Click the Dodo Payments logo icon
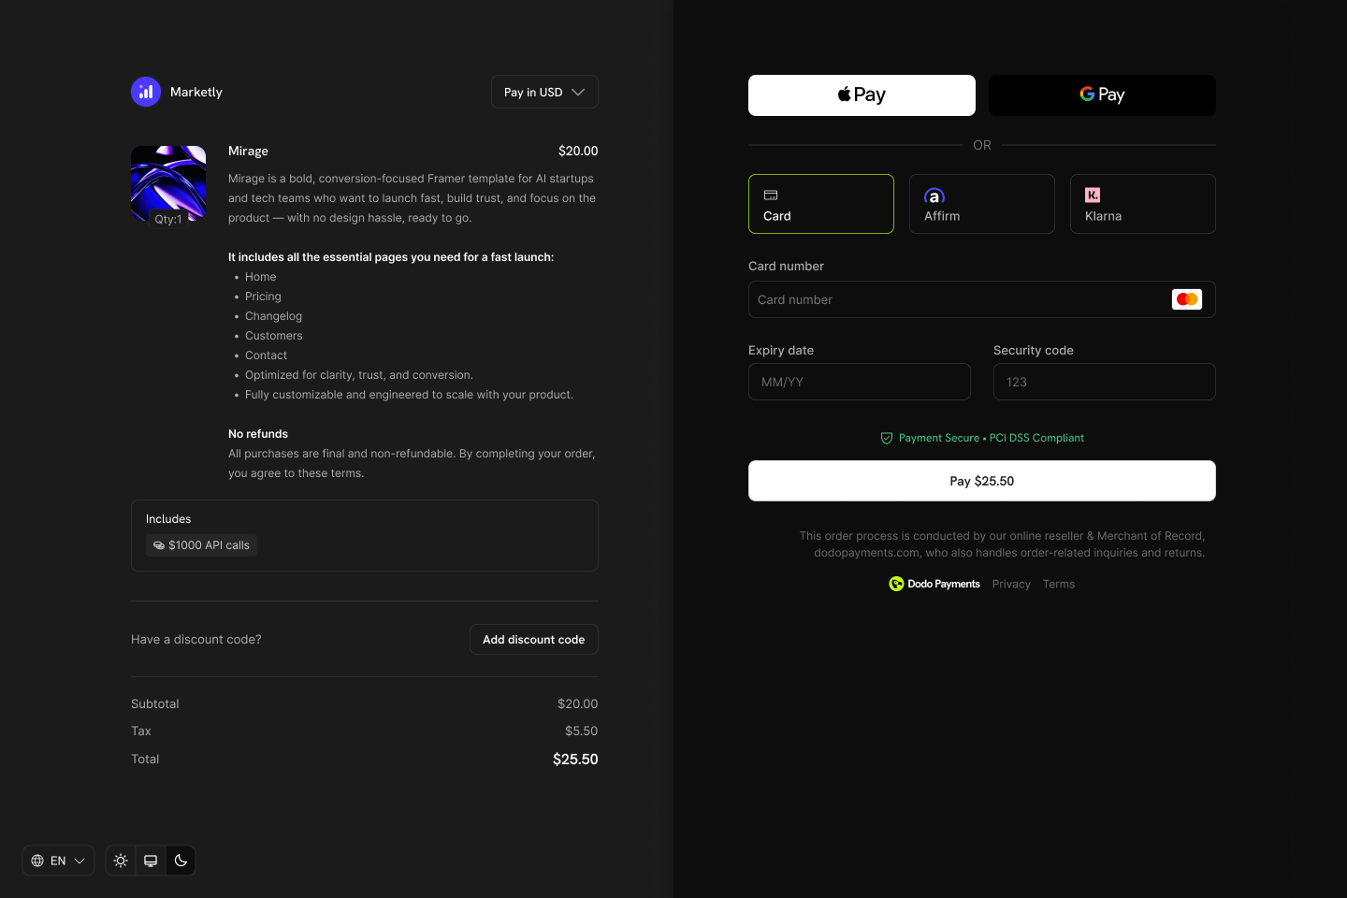 896,583
